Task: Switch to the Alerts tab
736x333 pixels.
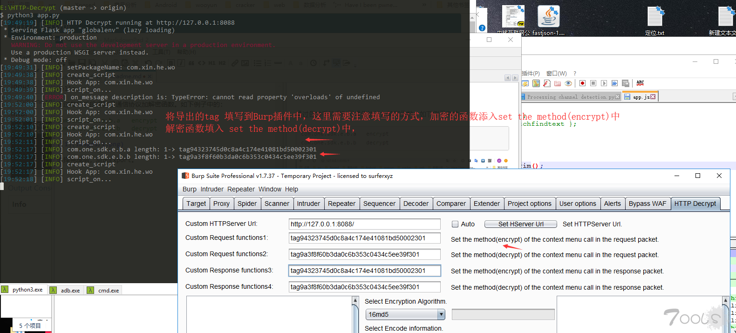Action: point(612,204)
